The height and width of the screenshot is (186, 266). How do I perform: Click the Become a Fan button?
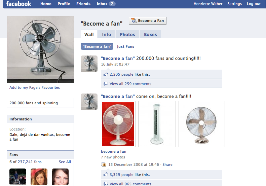[x=148, y=21]
